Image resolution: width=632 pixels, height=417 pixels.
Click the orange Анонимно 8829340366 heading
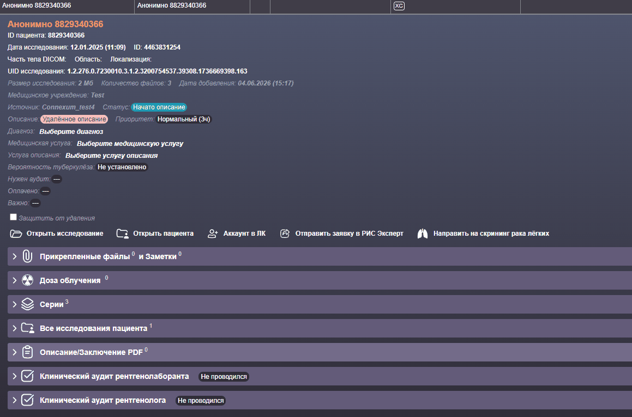point(55,24)
